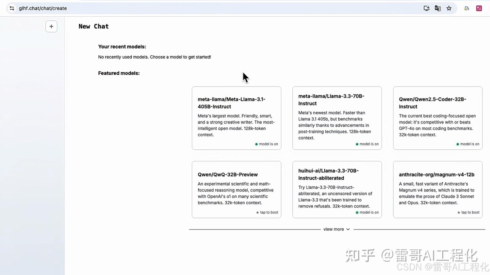Open site permissions icon in the address bar
Screen dimensions: 490x275
point(12,8)
